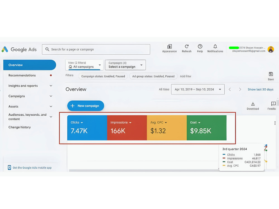Expand the Assets sidebar section
This screenshot has width=279, height=209.
pos(51,106)
